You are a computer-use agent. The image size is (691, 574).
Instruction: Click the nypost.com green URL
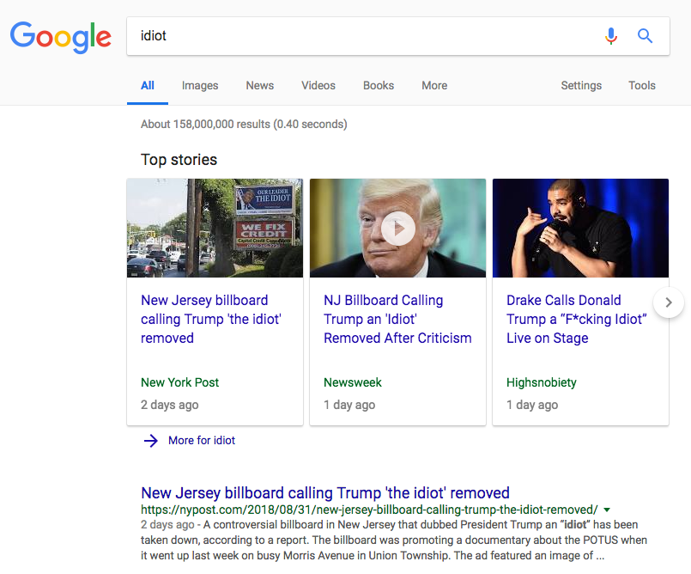pos(369,510)
